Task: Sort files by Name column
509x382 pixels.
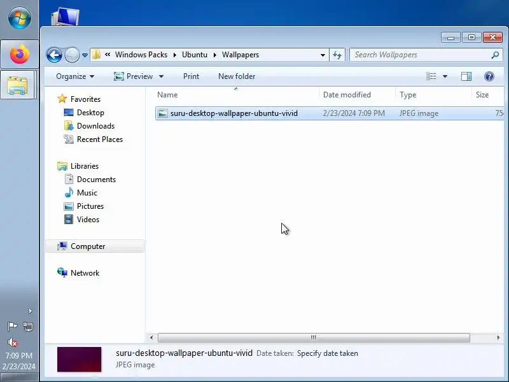Action: coord(237,94)
